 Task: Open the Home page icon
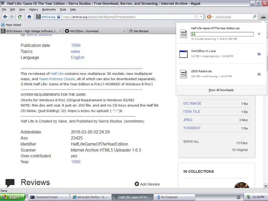pos(29,17)
